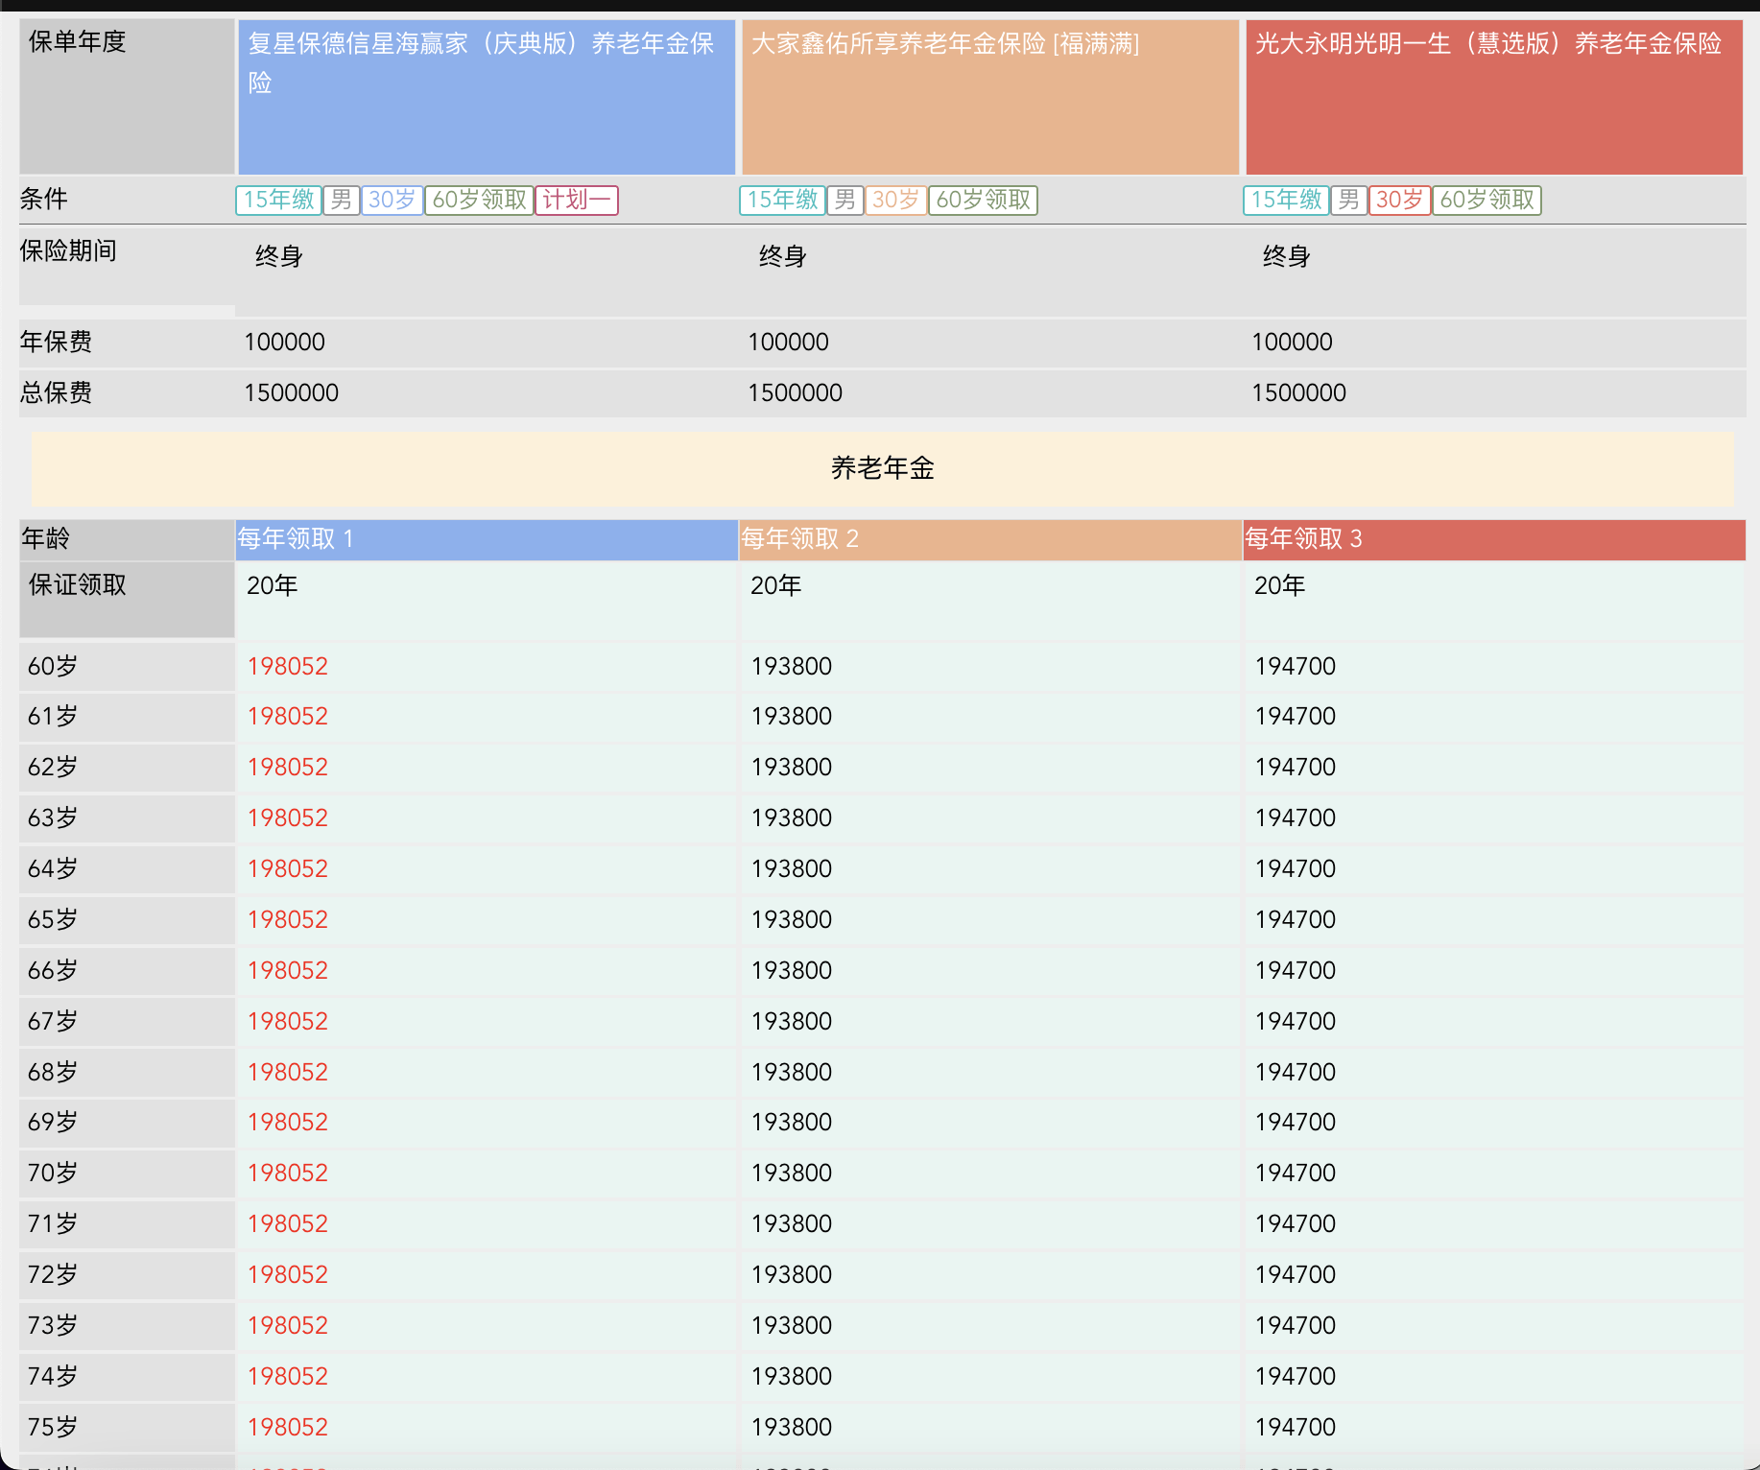Select 男 tag in 大家鑫佑 conditions
The height and width of the screenshot is (1470, 1760).
845,200
